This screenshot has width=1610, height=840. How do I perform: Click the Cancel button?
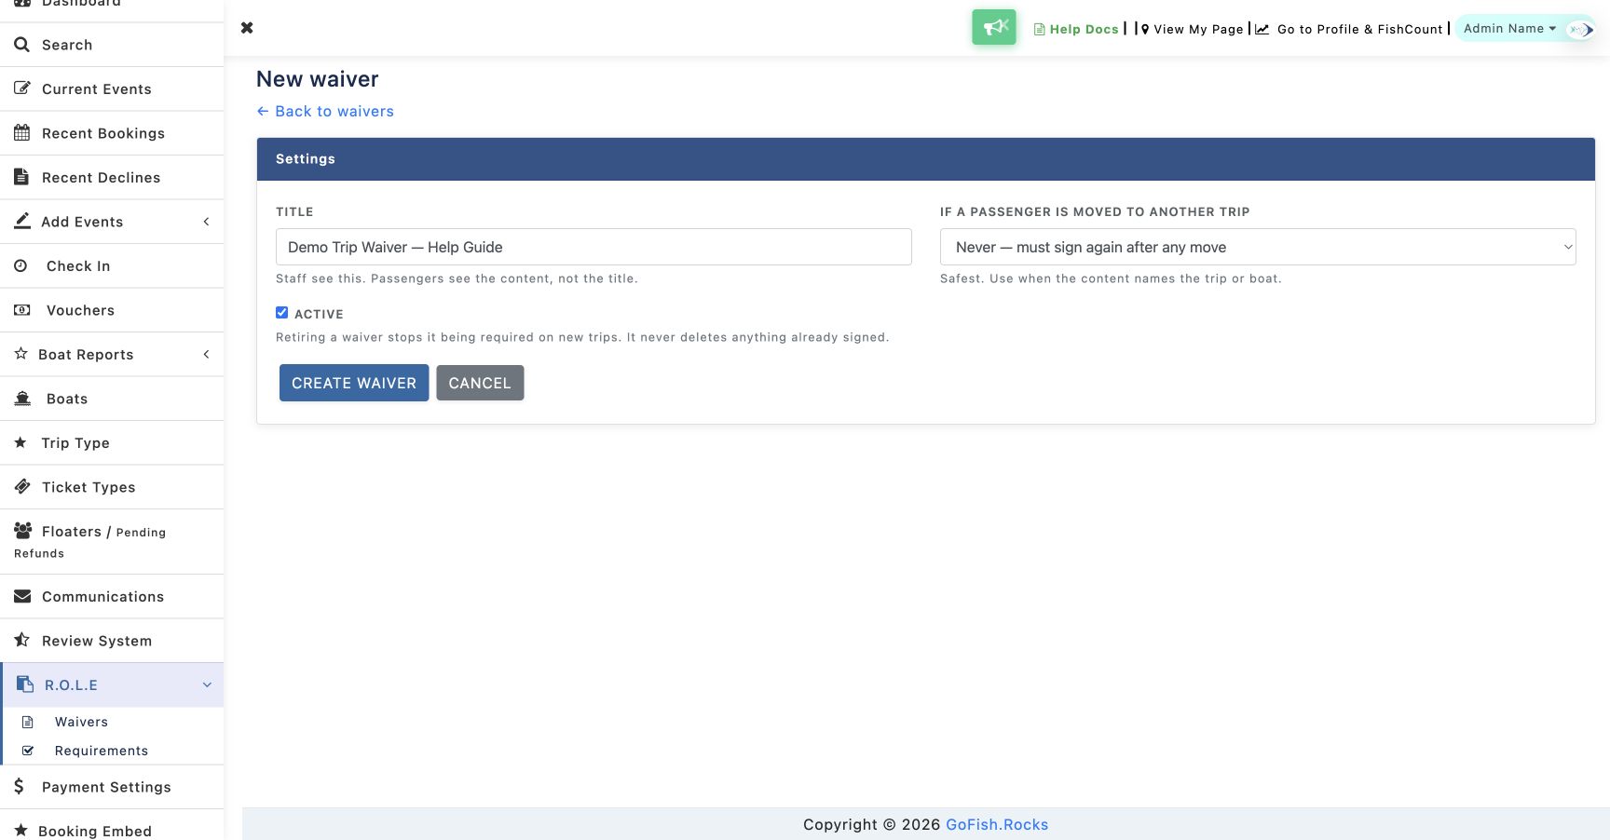pyautogui.click(x=480, y=383)
